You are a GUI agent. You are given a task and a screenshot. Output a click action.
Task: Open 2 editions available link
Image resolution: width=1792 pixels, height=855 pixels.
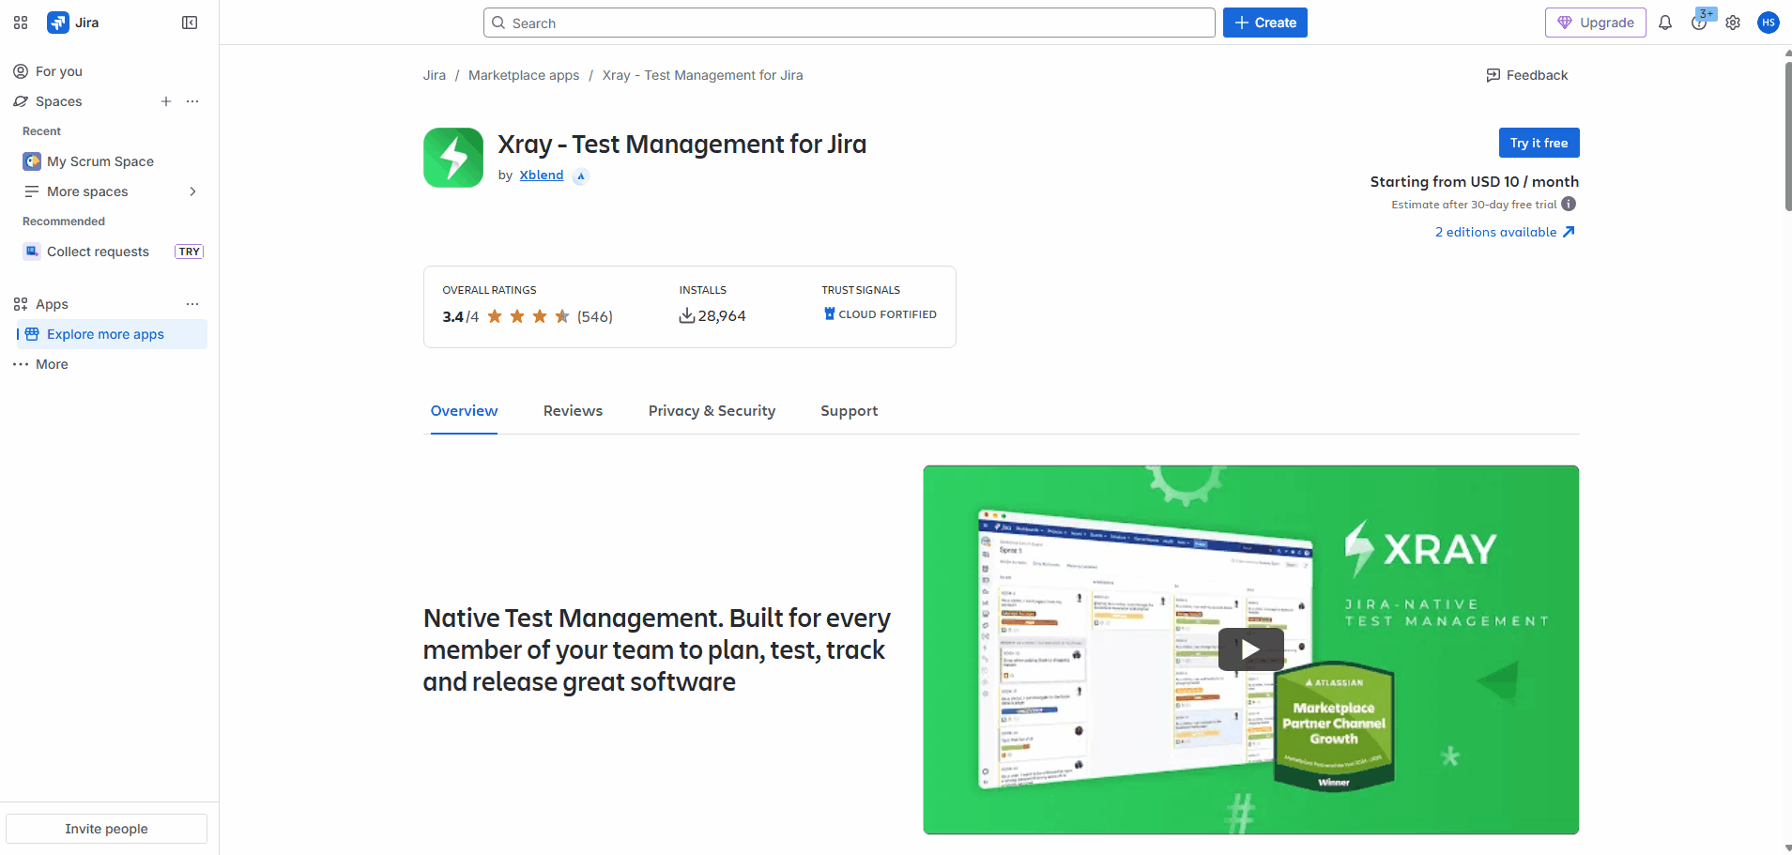[x=1505, y=232]
